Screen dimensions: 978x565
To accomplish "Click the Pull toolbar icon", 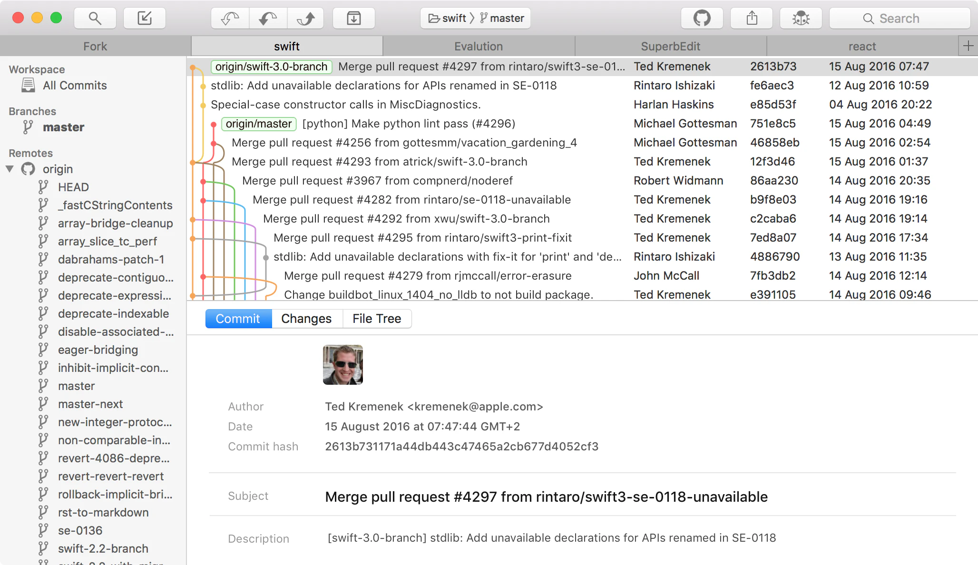I will click(268, 18).
